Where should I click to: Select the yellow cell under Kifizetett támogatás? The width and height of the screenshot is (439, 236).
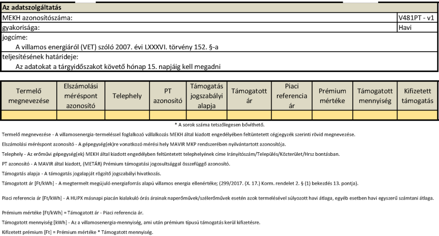417,115
